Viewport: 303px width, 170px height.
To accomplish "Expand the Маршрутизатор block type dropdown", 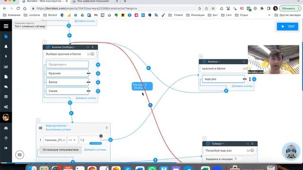I will click(x=57, y=126).
